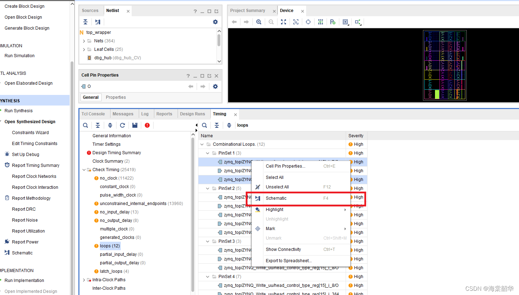This screenshot has height=295, width=519.
Task: Expand the Intra-Clock Paths node
Action: point(84,280)
